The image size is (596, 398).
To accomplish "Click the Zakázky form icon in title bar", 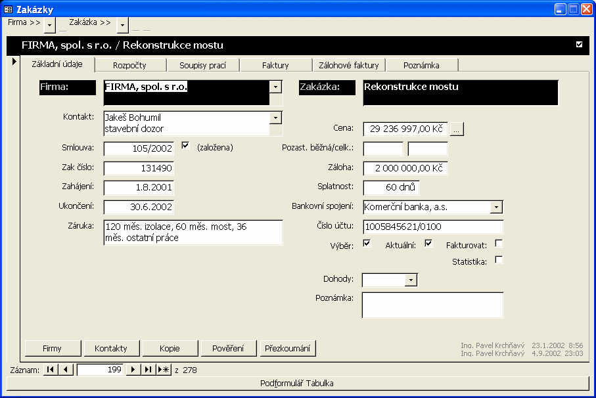I will pyautogui.click(x=9, y=9).
